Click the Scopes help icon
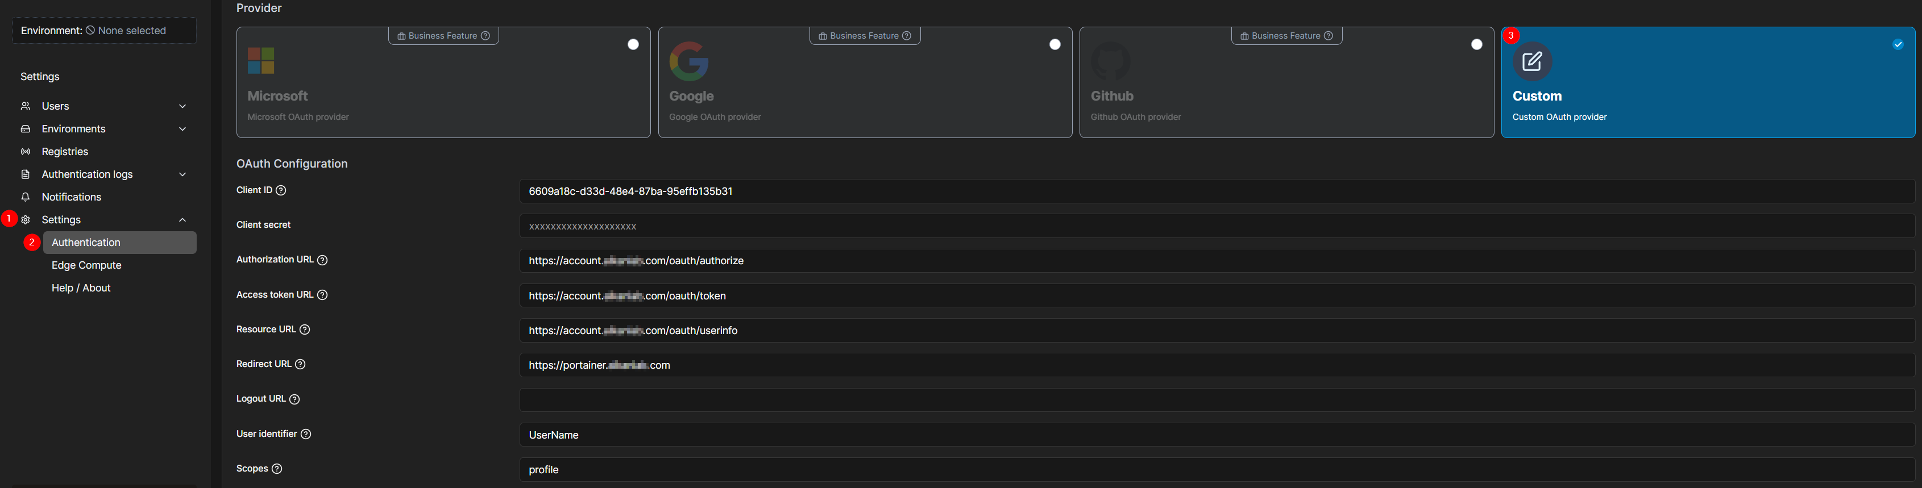 pyautogui.click(x=277, y=469)
